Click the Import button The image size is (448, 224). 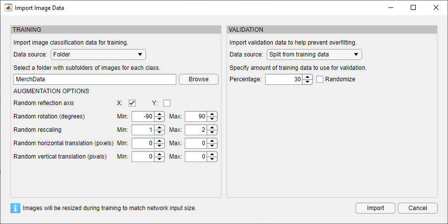pos(375,208)
